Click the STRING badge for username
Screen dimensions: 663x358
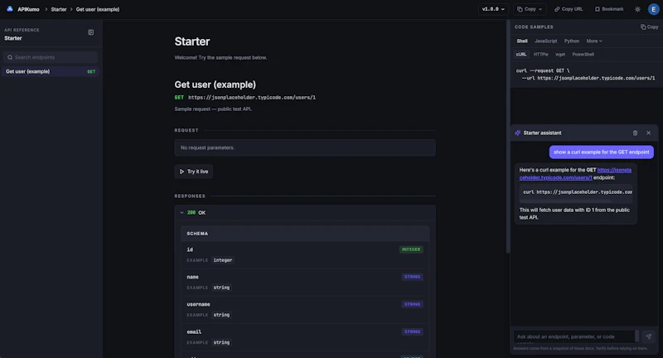[412, 304]
